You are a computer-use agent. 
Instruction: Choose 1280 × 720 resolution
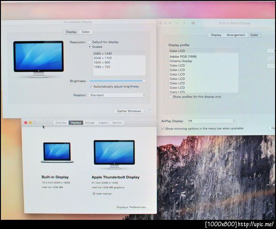click(119, 67)
